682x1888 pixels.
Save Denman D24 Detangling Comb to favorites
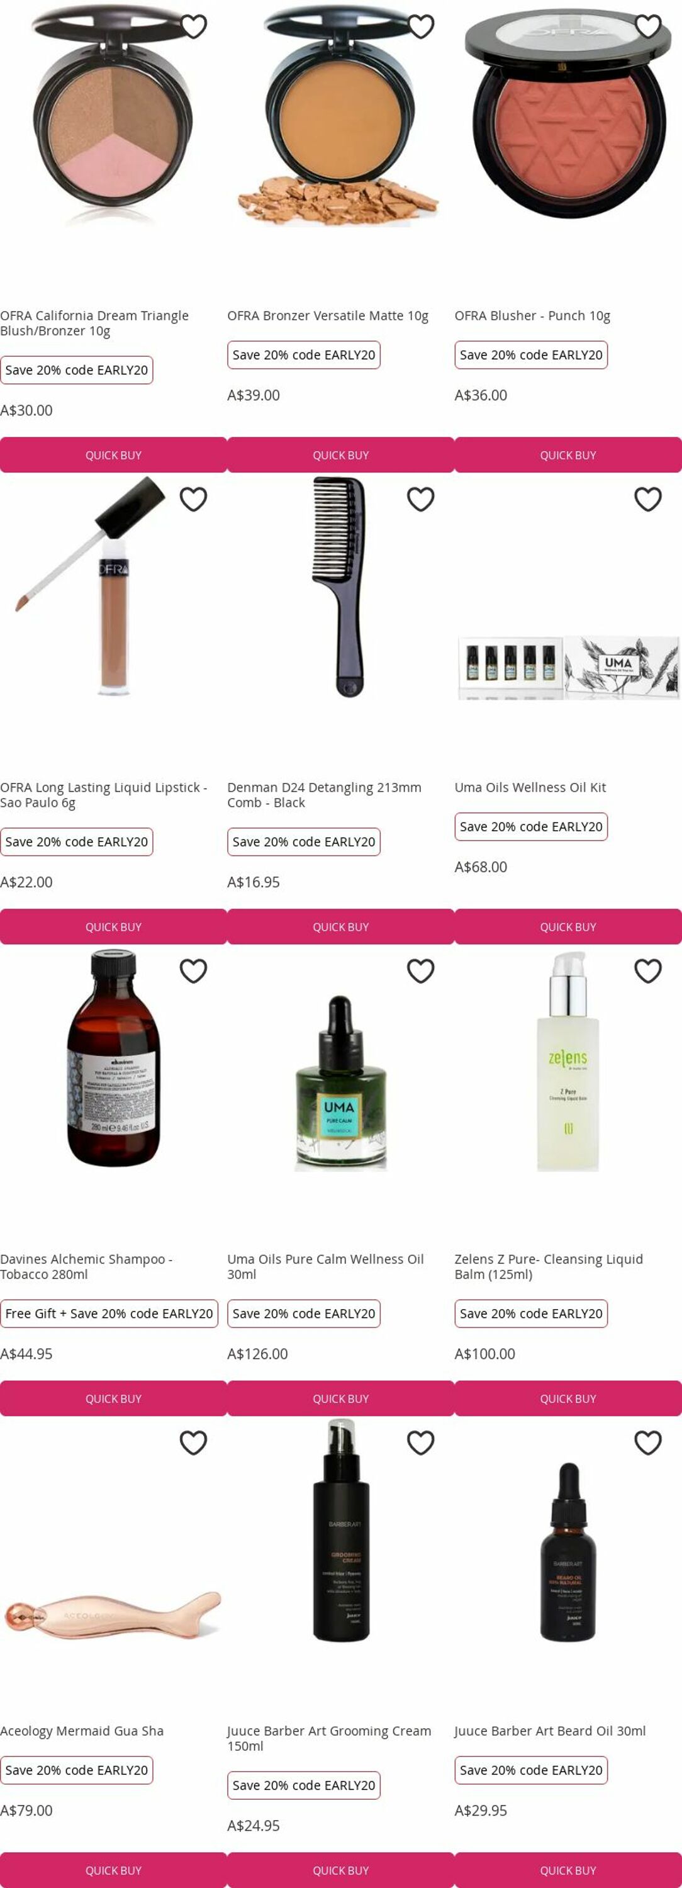coord(420,499)
